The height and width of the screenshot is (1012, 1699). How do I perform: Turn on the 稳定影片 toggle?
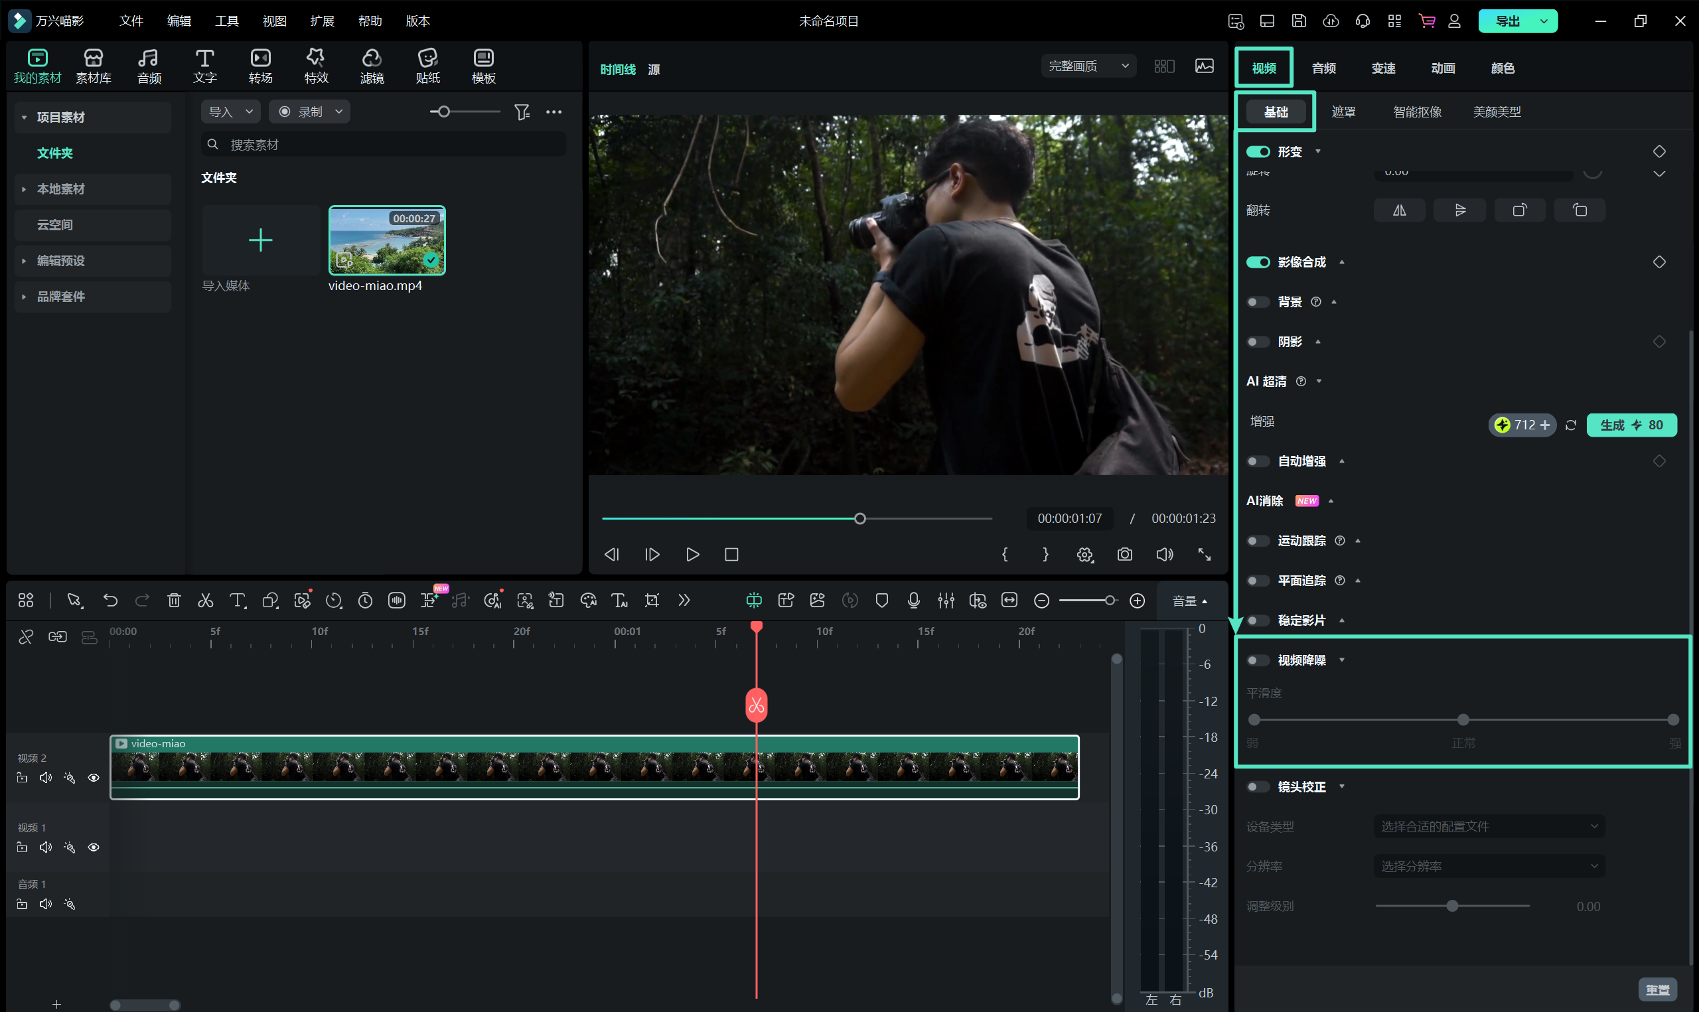pyautogui.click(x=1257, y=620)
